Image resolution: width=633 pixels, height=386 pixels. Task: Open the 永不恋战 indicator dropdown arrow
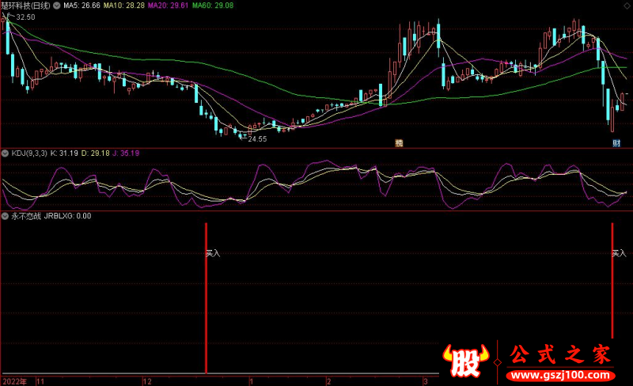pos(5,215)
